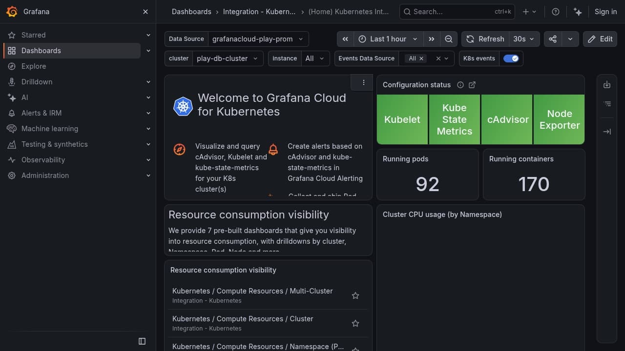This screenshot has height=351, width=625.
Task: Open the Drilldown menu item
Action: (x=37, y=82)
